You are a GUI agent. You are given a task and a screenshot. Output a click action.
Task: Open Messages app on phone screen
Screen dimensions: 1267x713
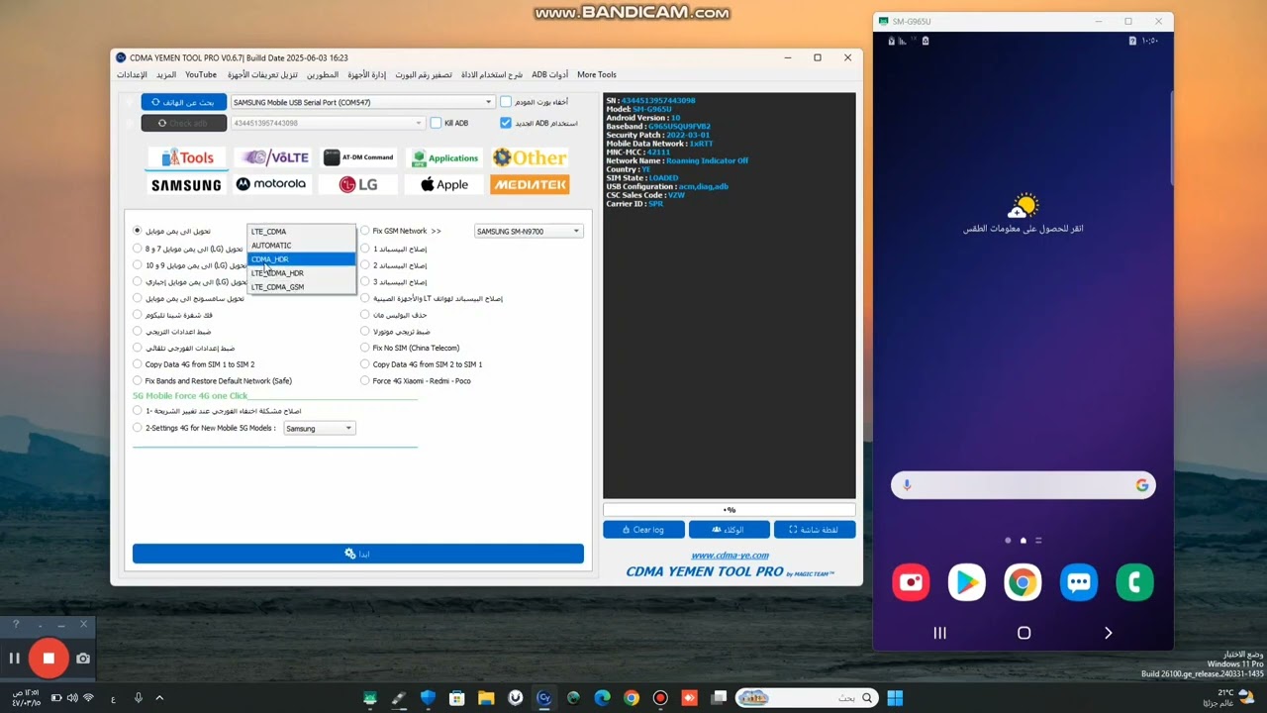pyautogui.click(x=1079, y=582)
